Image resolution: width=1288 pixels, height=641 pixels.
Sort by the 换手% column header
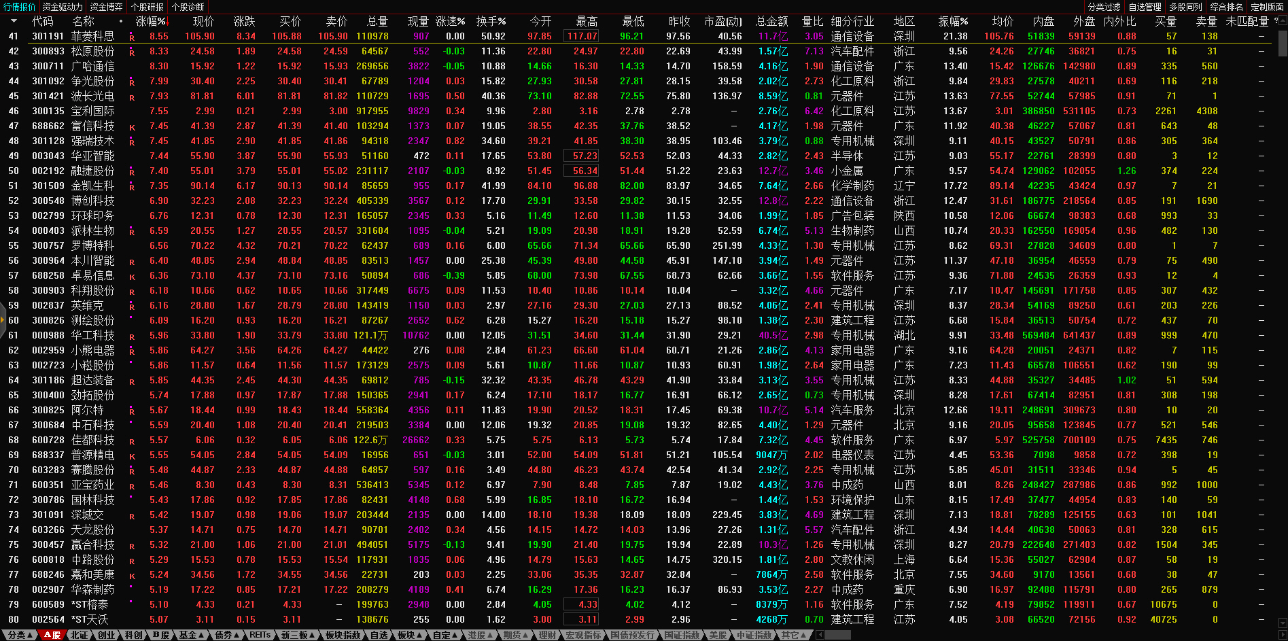[x=491, y=22]
